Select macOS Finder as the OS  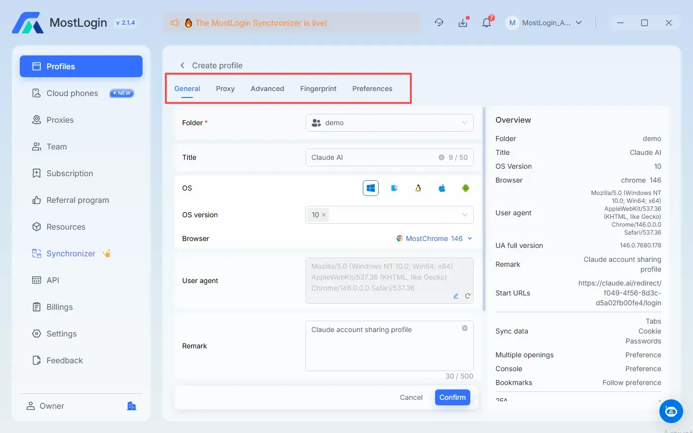[x=395, y=188]
